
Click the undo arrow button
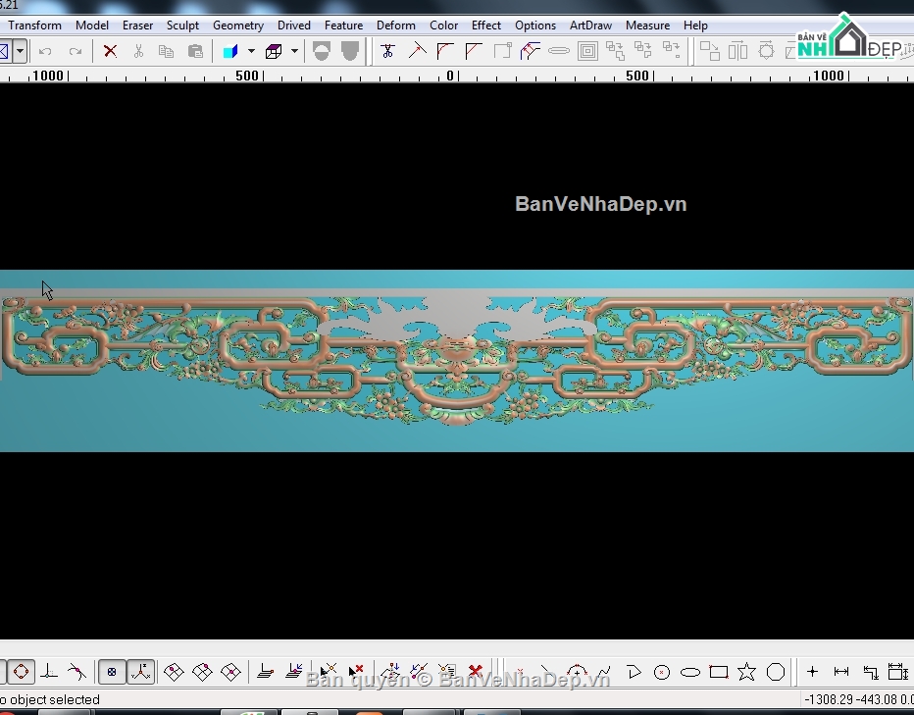(x=45, y=51)
